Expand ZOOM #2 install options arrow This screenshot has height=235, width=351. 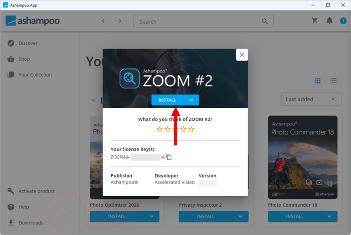tap(191, 100)
